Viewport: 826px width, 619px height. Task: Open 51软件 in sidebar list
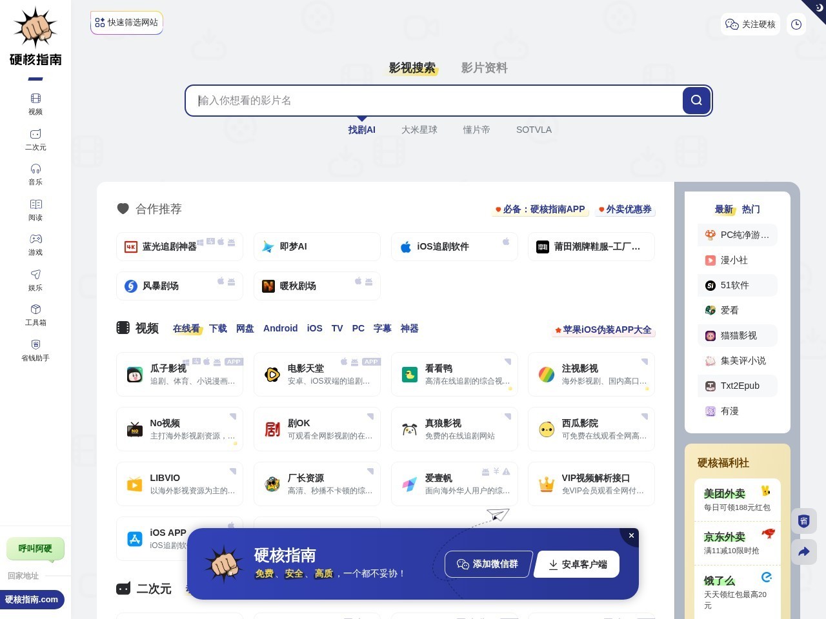[737, 286]
